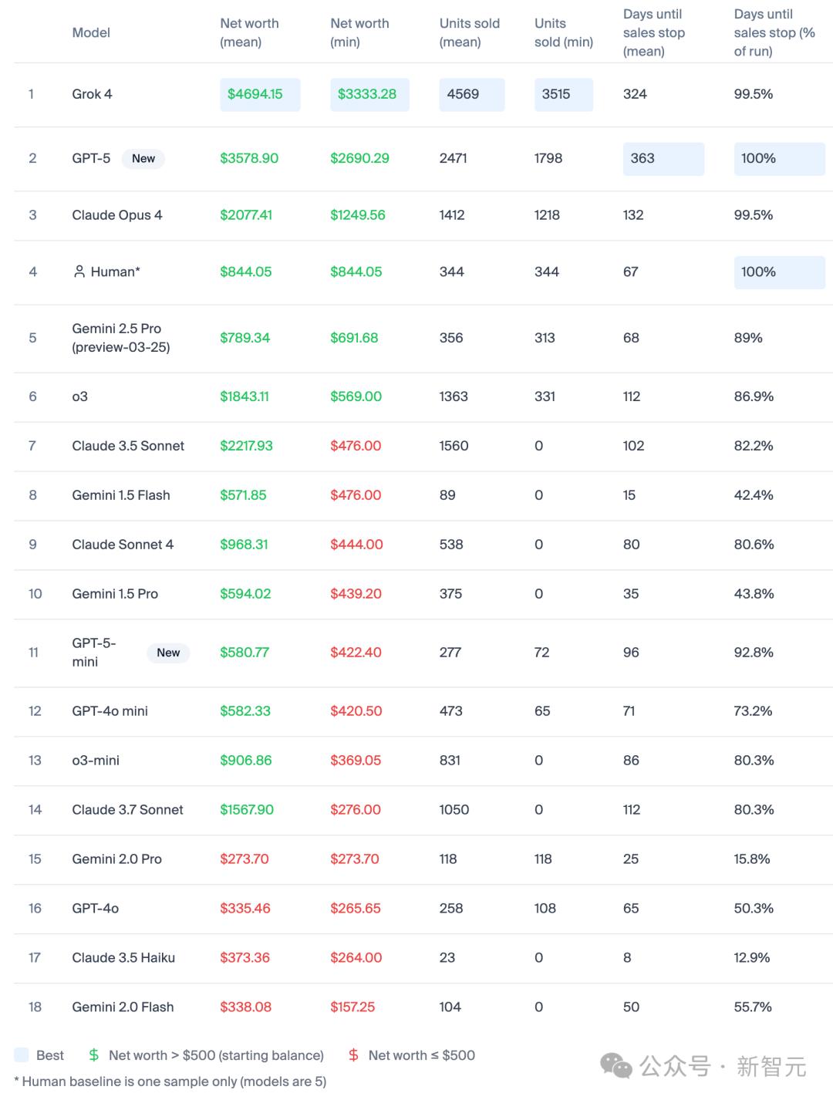Click the Units sold (mean) header

click(469, 32)
